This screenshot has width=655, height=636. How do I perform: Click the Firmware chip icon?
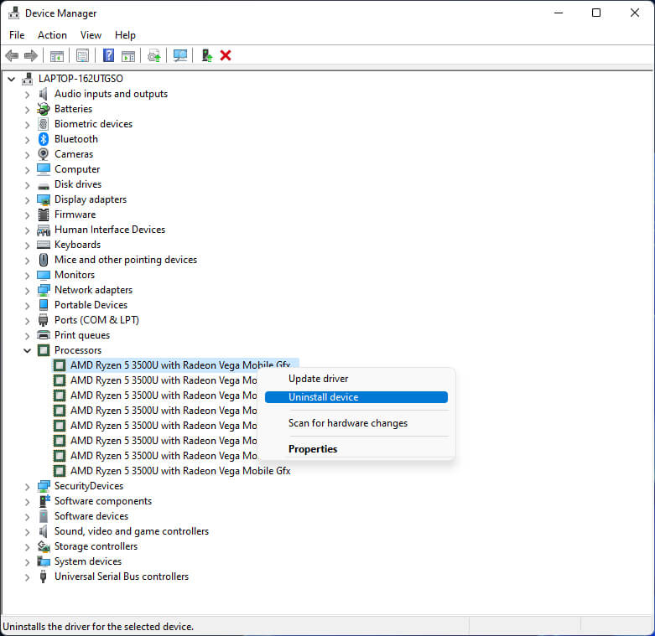44,215
